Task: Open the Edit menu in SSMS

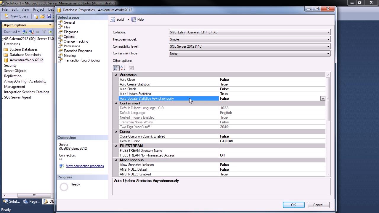Action: 15,9
